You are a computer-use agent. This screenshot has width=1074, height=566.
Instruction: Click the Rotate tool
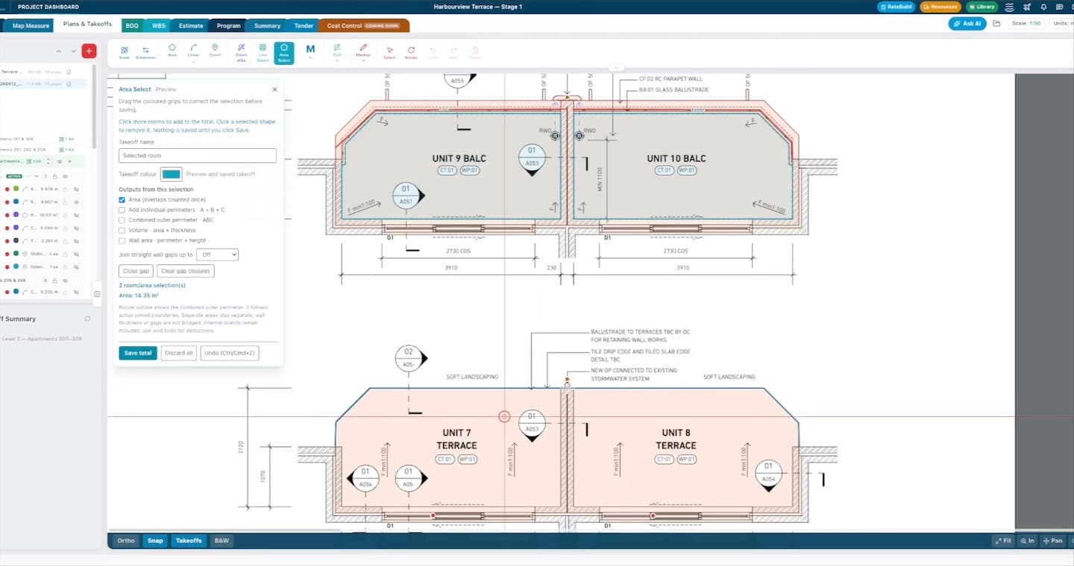tap(411, 52)
